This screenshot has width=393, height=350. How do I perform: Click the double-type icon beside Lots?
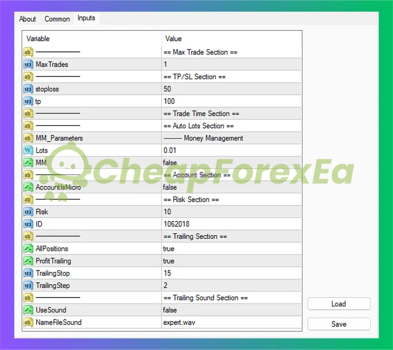(x=28, y=150)
